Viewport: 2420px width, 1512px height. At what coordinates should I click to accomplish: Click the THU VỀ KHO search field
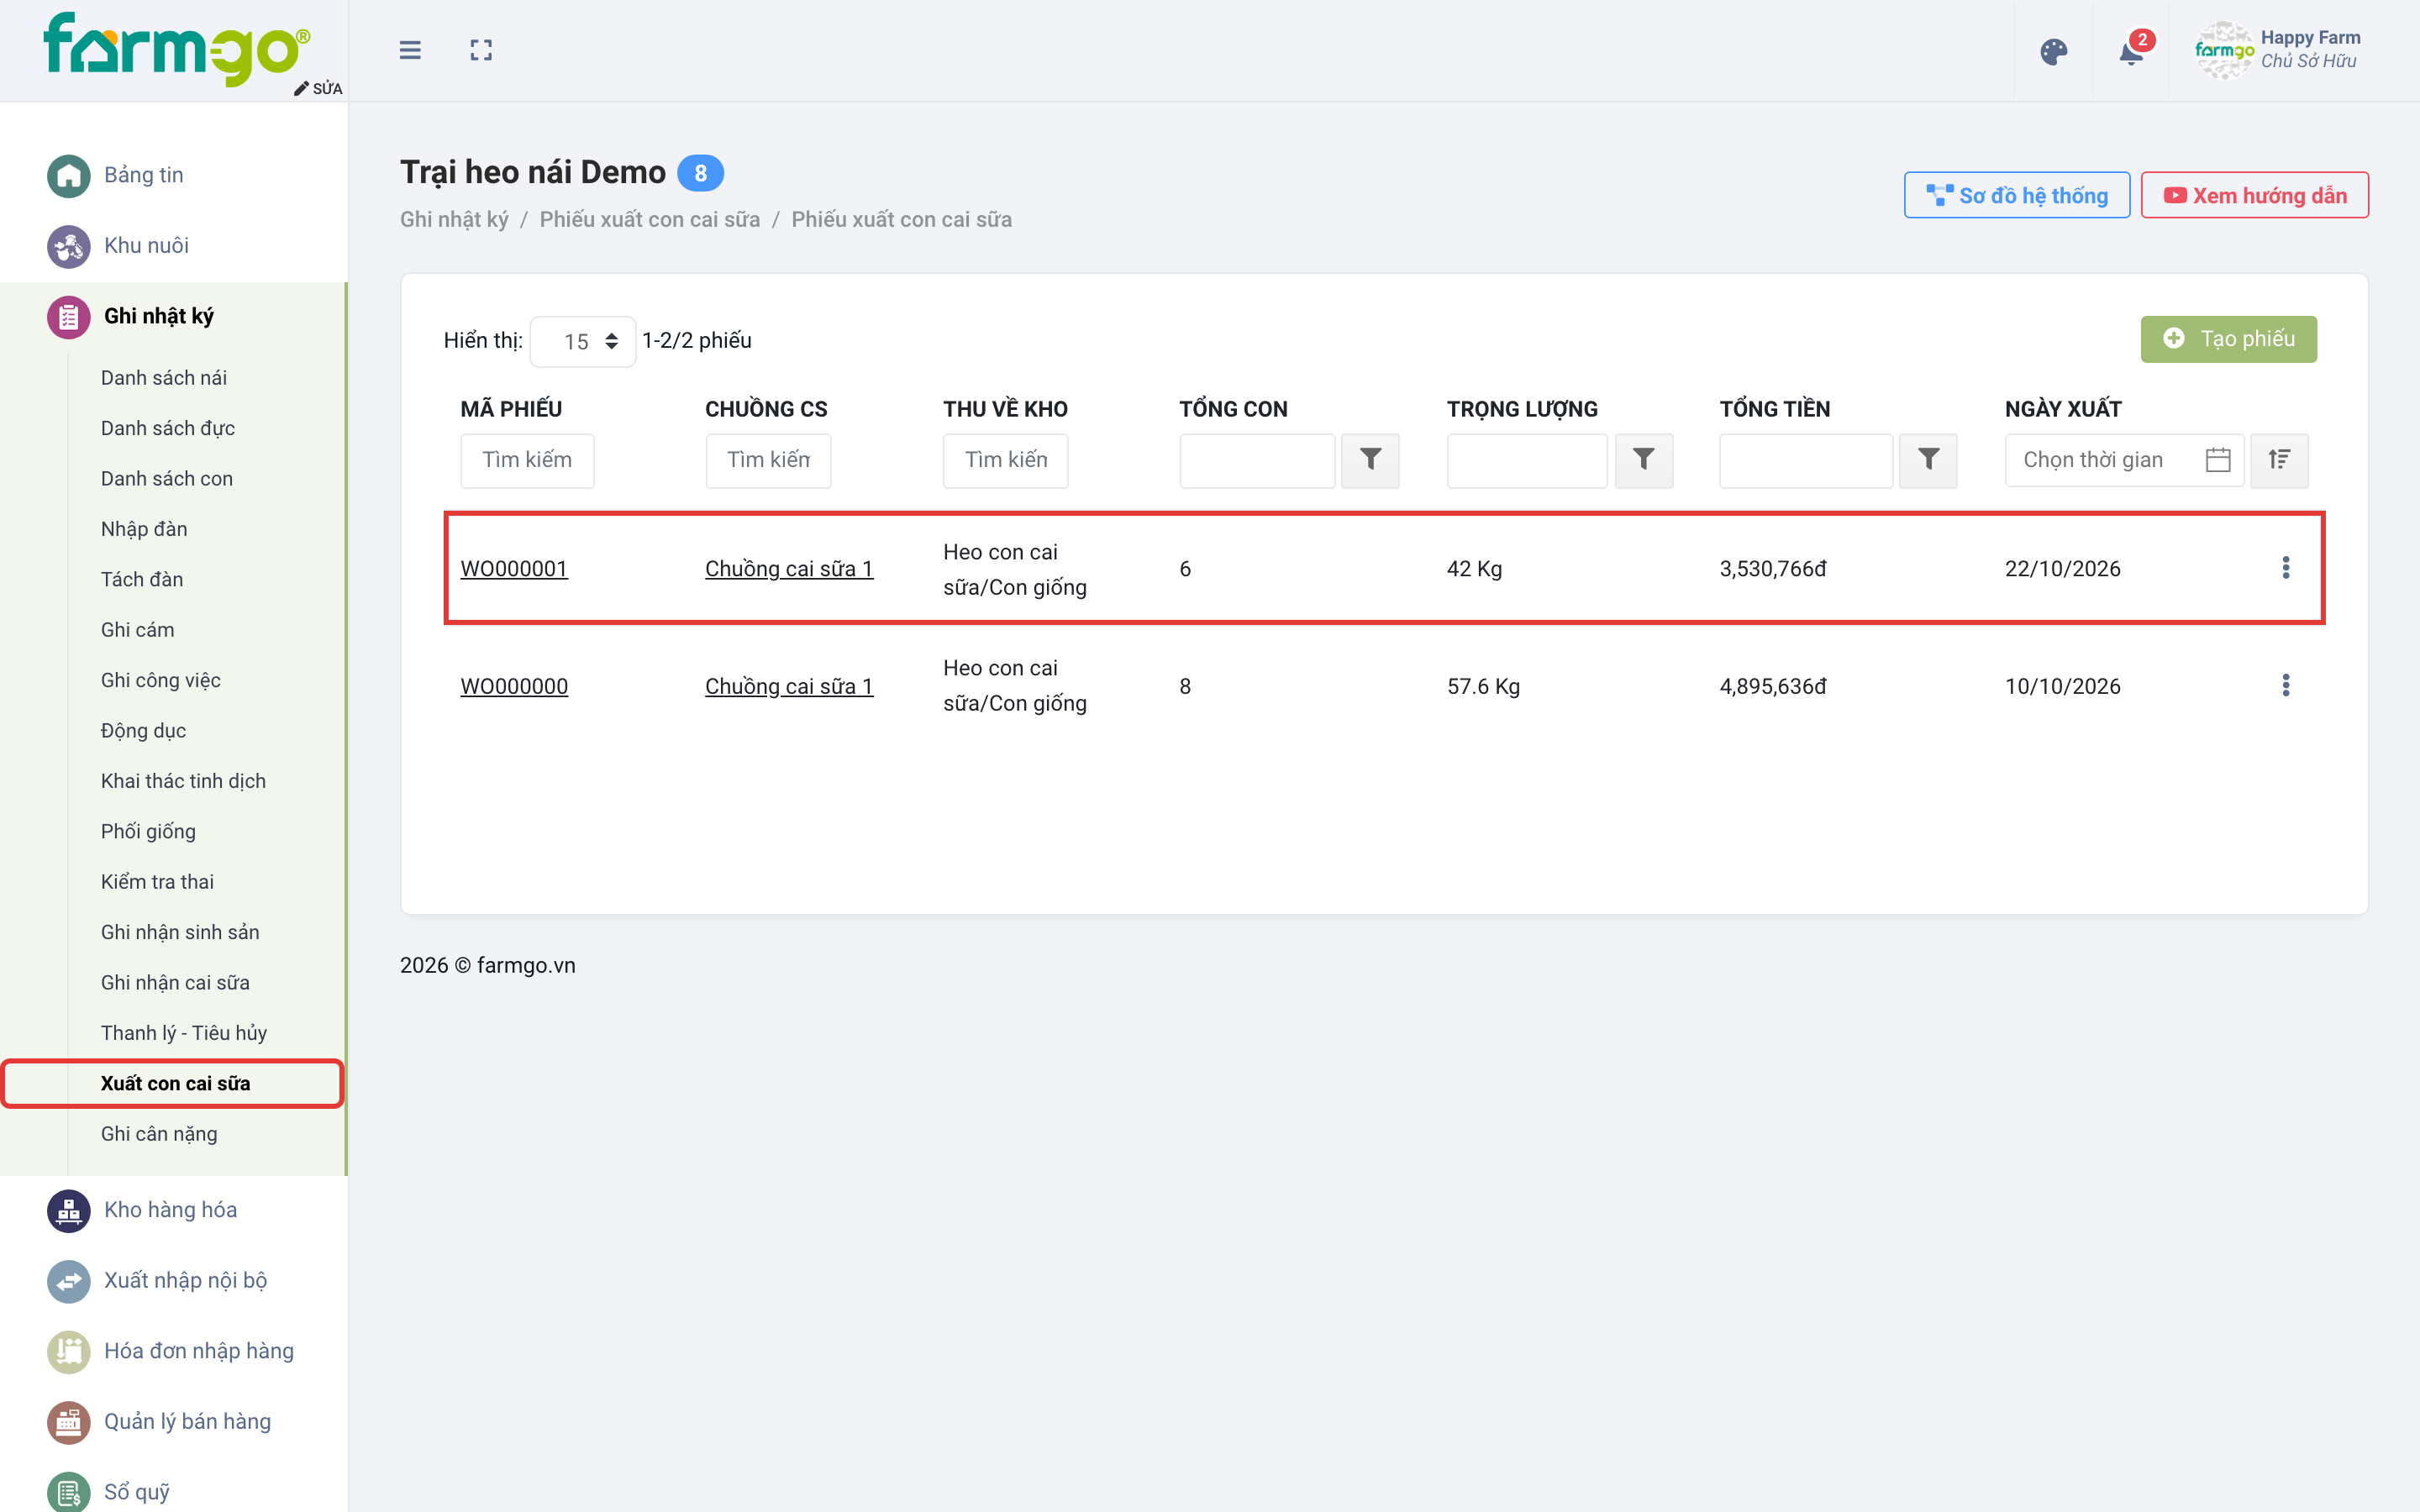(1005, 460)
